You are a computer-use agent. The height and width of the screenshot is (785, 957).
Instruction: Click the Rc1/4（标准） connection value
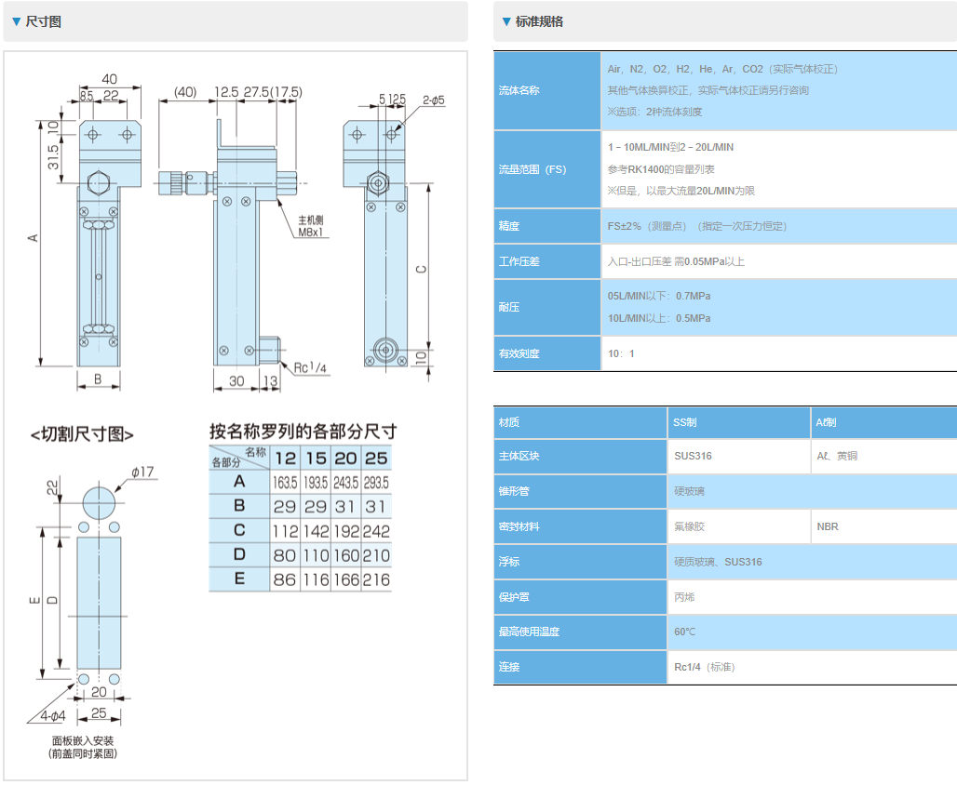pos(705,667)
